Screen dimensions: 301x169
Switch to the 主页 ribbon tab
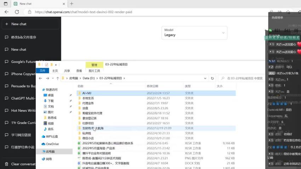pyautogui.click(x=55, y=71)
